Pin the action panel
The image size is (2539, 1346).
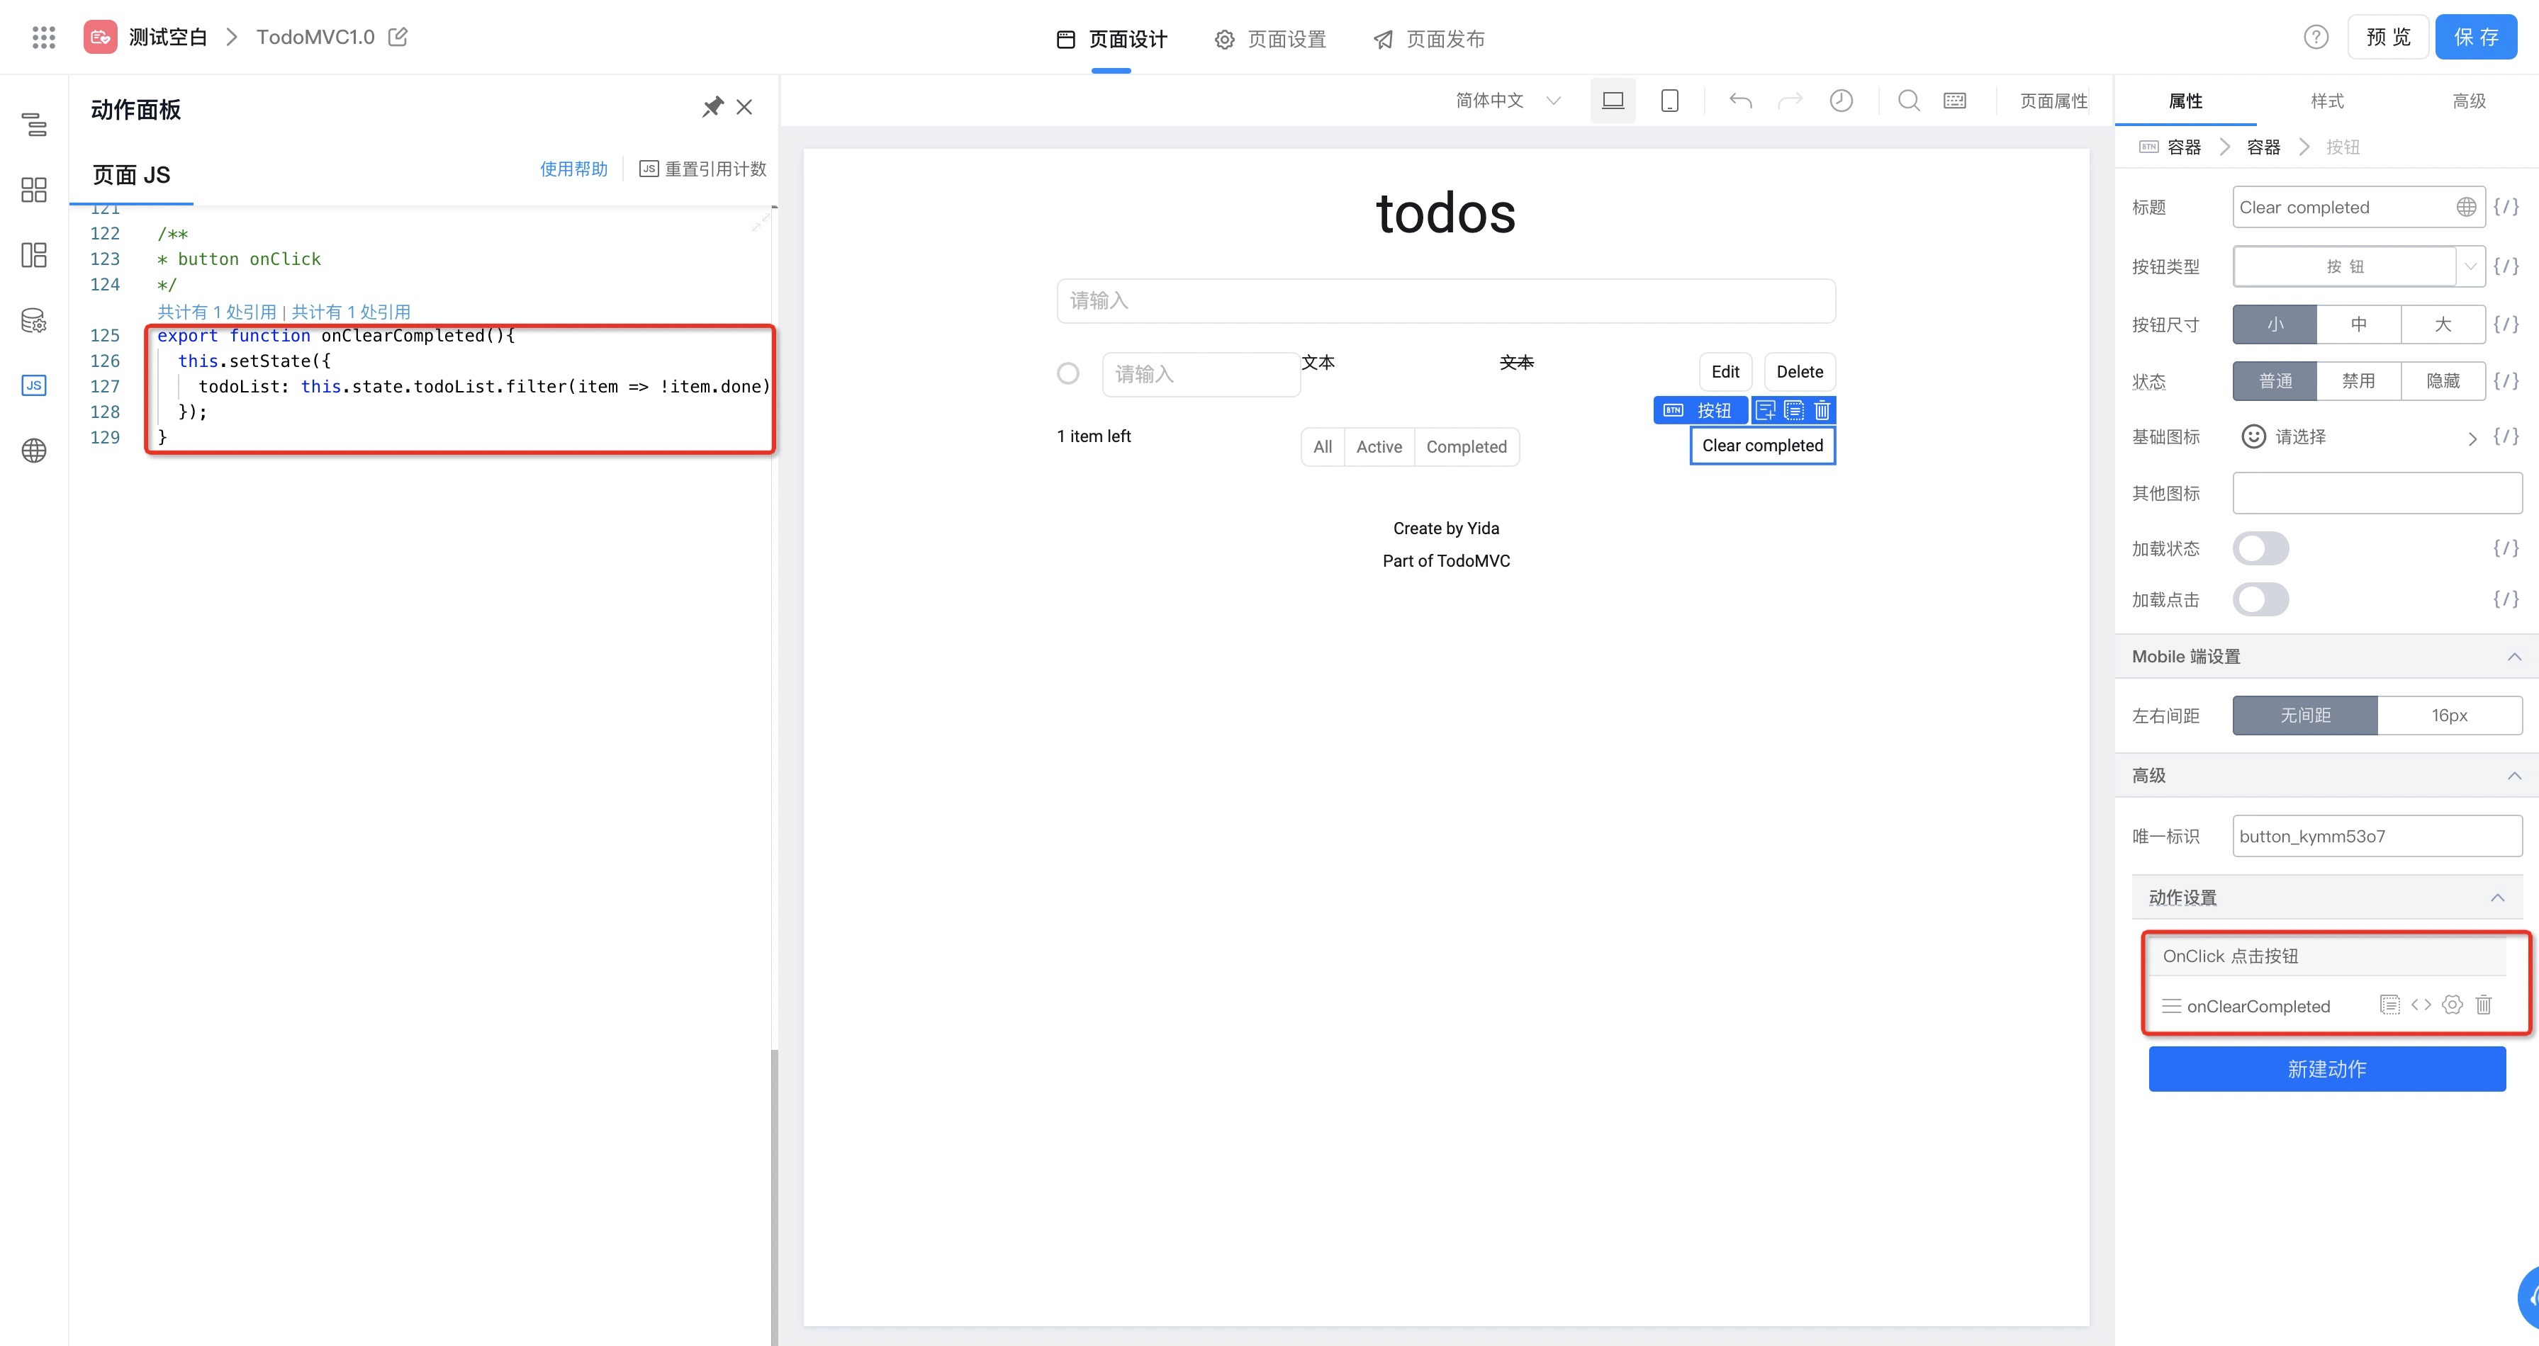(712, 106)
